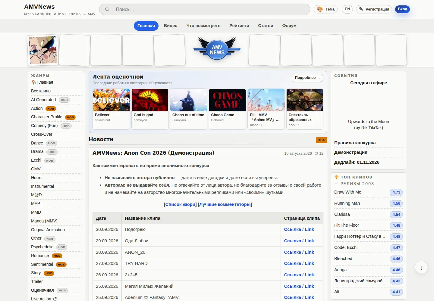Open Правила конкурса in events panel
This screenshot has width=434, height=301.
(x=355, y=143)
